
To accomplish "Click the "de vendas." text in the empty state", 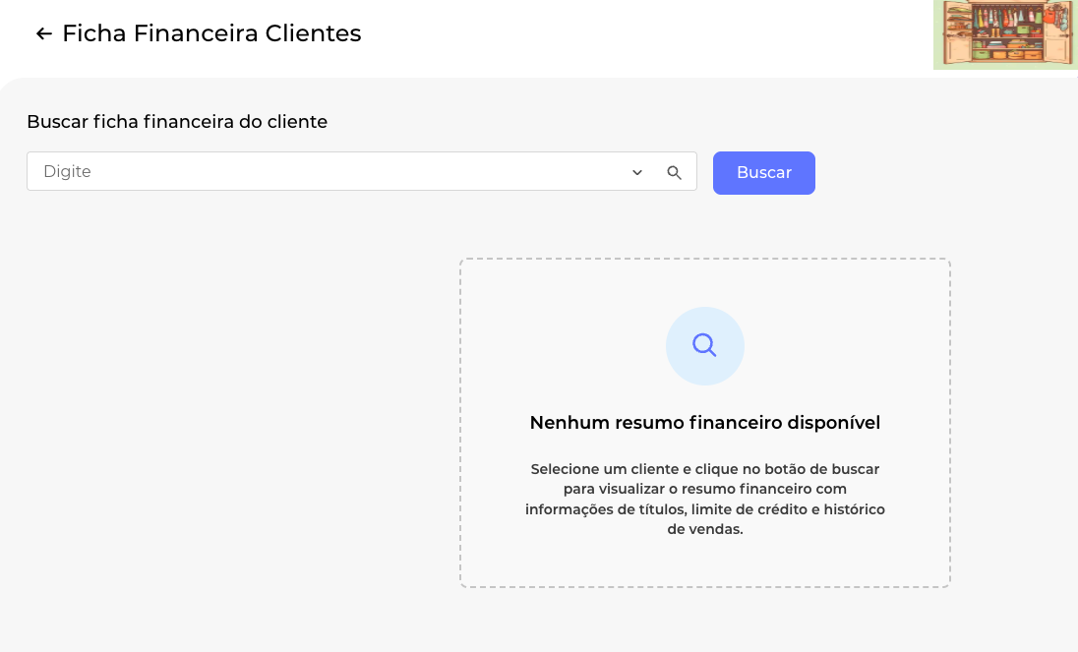I will coord(704,529).
